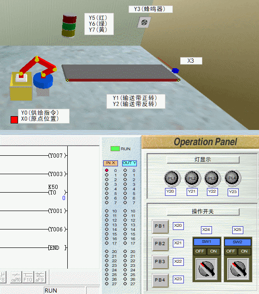Click the X24 label above SW1
The height and width of the screenshot is (294, 259).
click(206, 230)
